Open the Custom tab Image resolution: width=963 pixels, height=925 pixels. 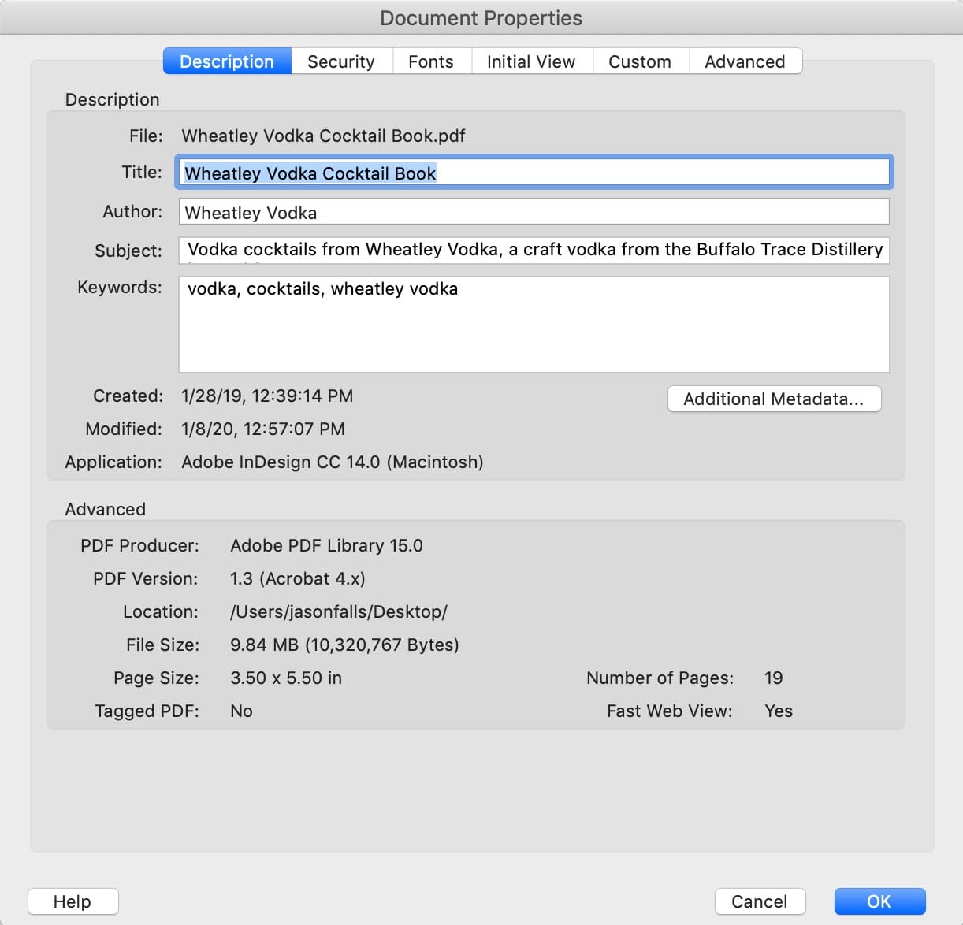pos(640,61)
